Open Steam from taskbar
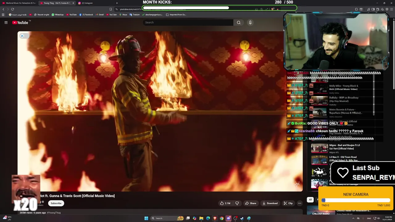Viewport: 395px width, 222px height. 242,218
